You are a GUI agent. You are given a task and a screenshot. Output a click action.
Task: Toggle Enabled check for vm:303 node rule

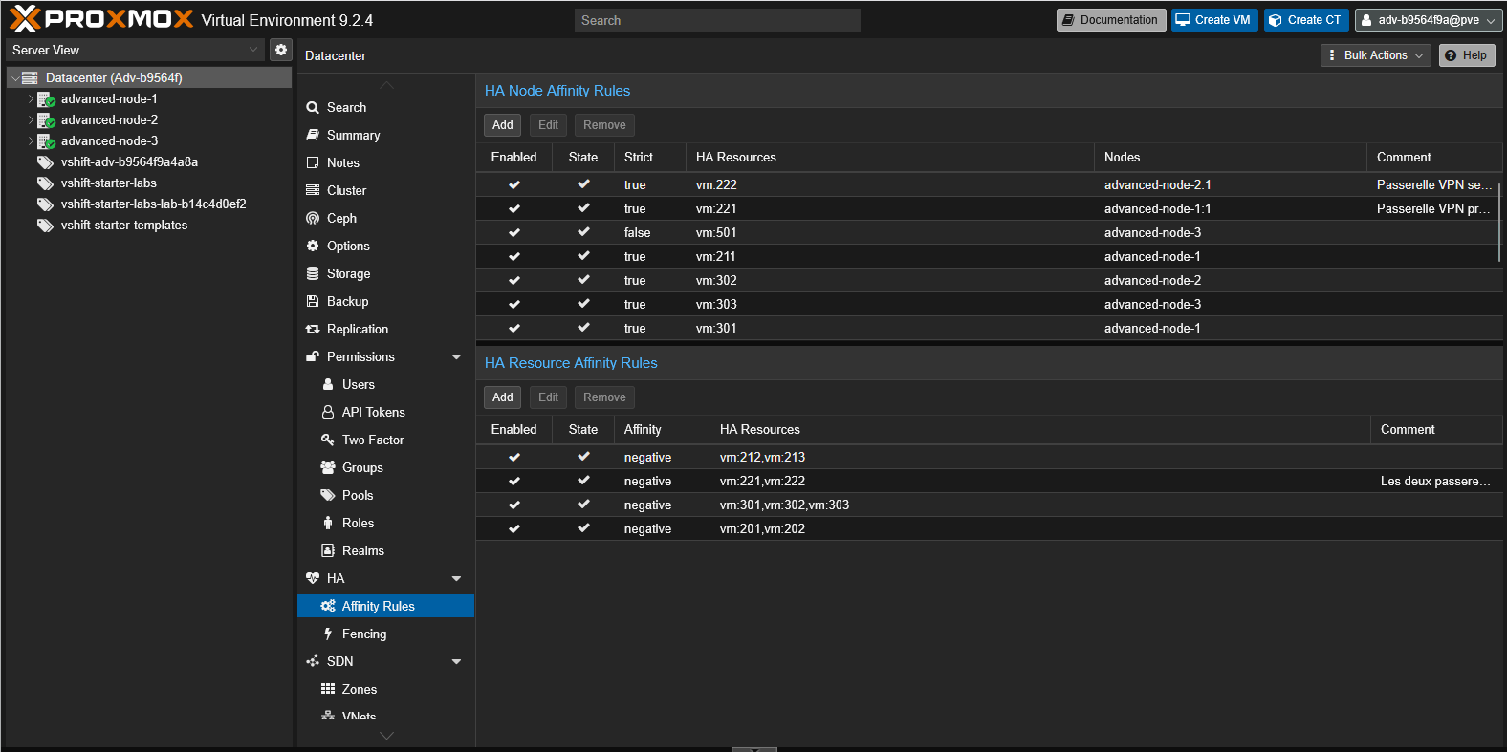tap(514, 305)
